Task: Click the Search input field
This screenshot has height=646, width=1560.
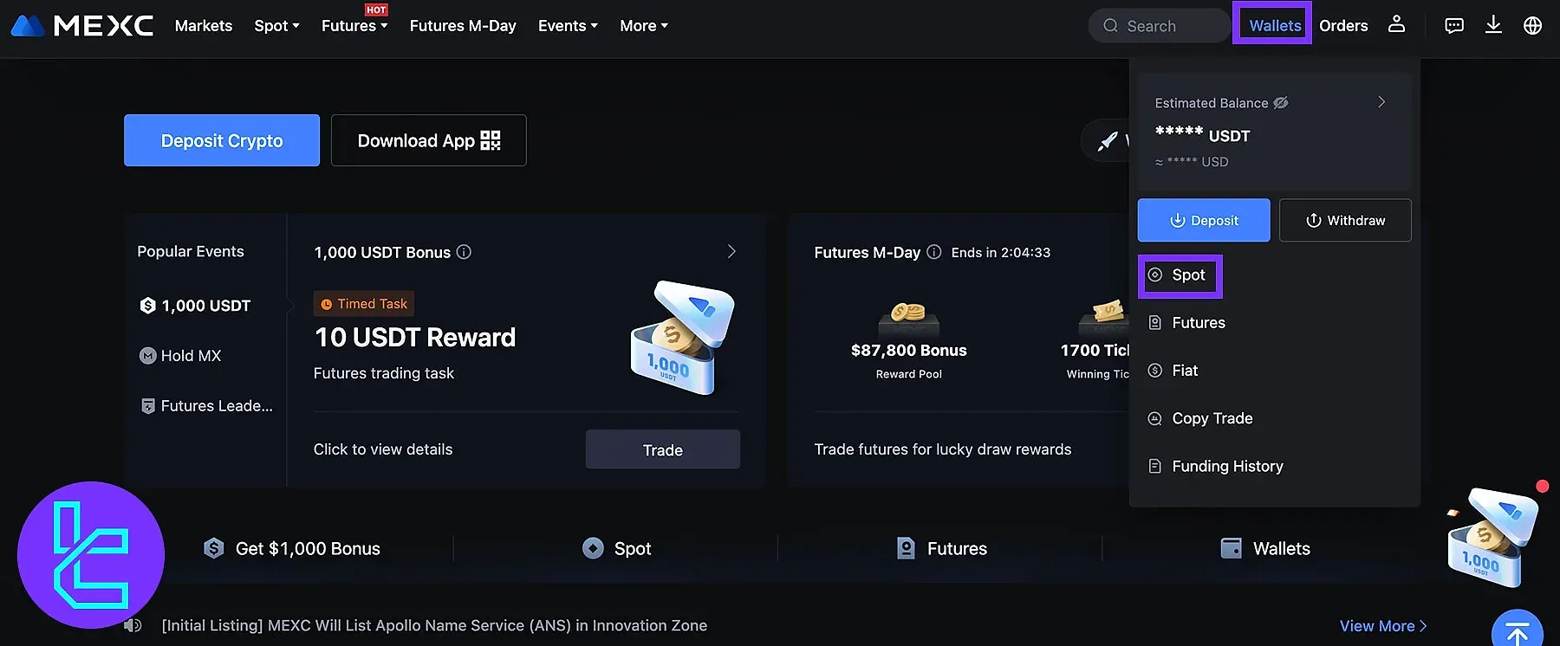Action: (x=1161, y=26)
